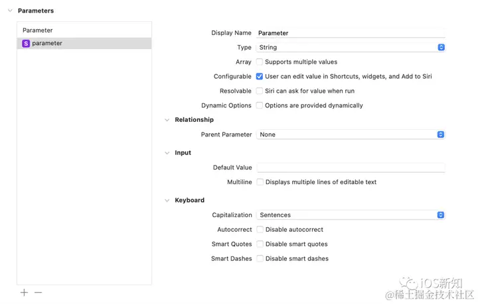Remove parameter with the minus button

[38, 292]
